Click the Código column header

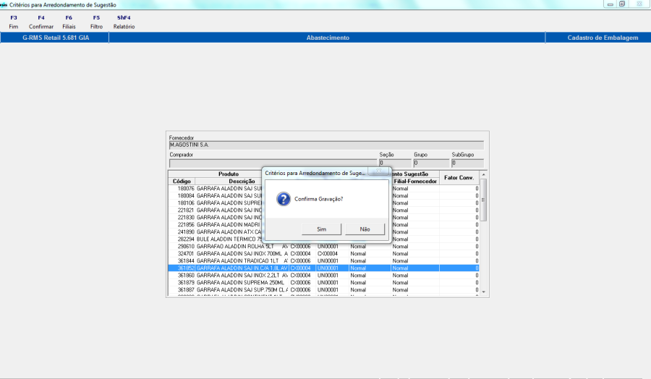[182, 182]
